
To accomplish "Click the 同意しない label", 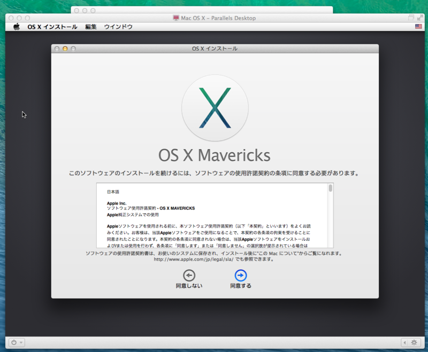I will (189, 286).
